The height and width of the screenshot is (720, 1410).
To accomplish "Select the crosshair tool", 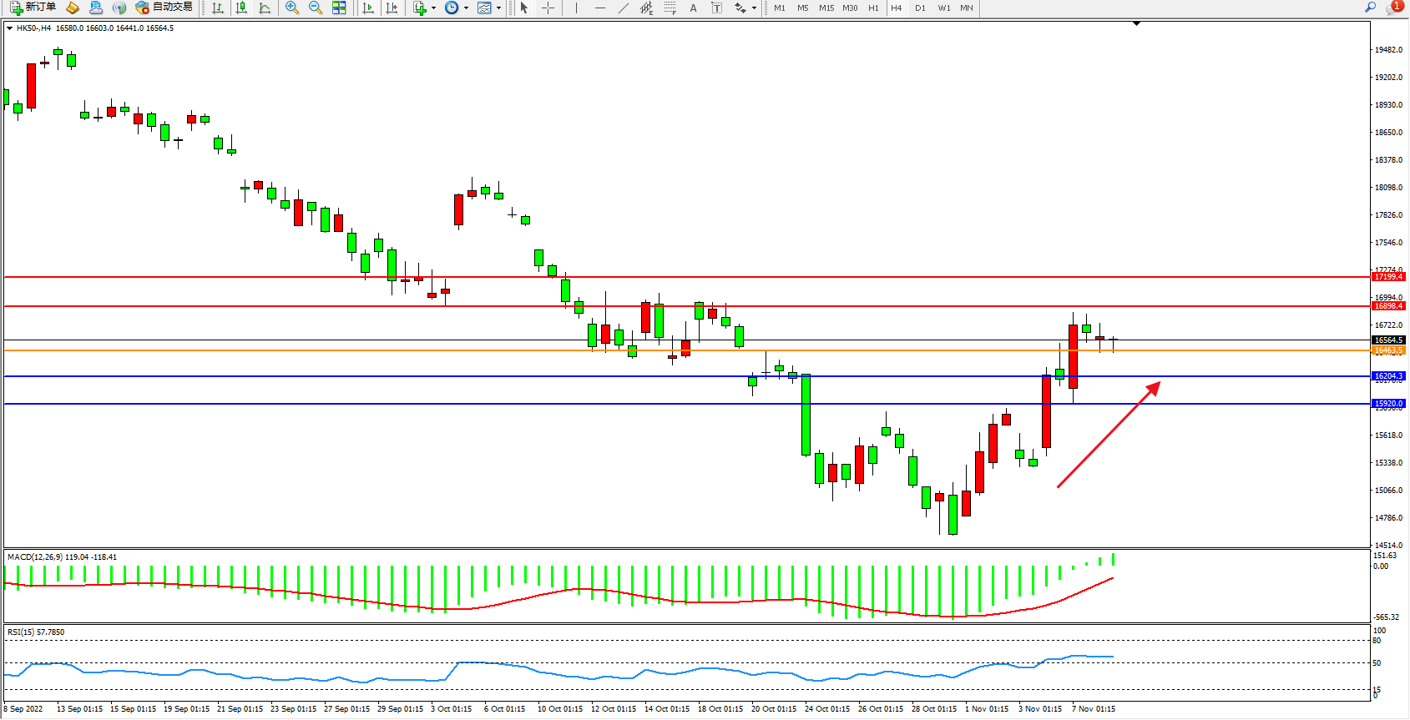I will (x=548, y=8).
